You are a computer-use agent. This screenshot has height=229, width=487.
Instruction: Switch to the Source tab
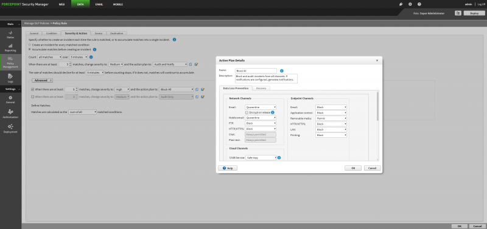pyautogui.click(x=99, y=33)
